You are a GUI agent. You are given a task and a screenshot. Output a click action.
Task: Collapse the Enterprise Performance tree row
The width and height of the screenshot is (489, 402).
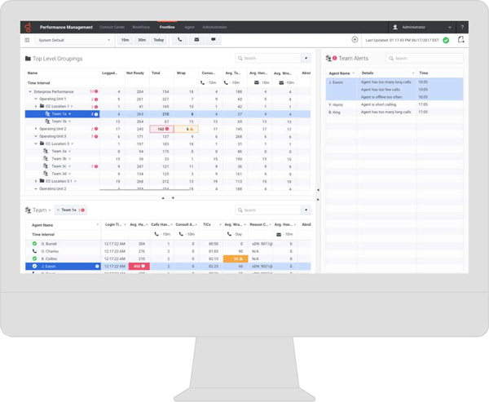click(30, 91)
